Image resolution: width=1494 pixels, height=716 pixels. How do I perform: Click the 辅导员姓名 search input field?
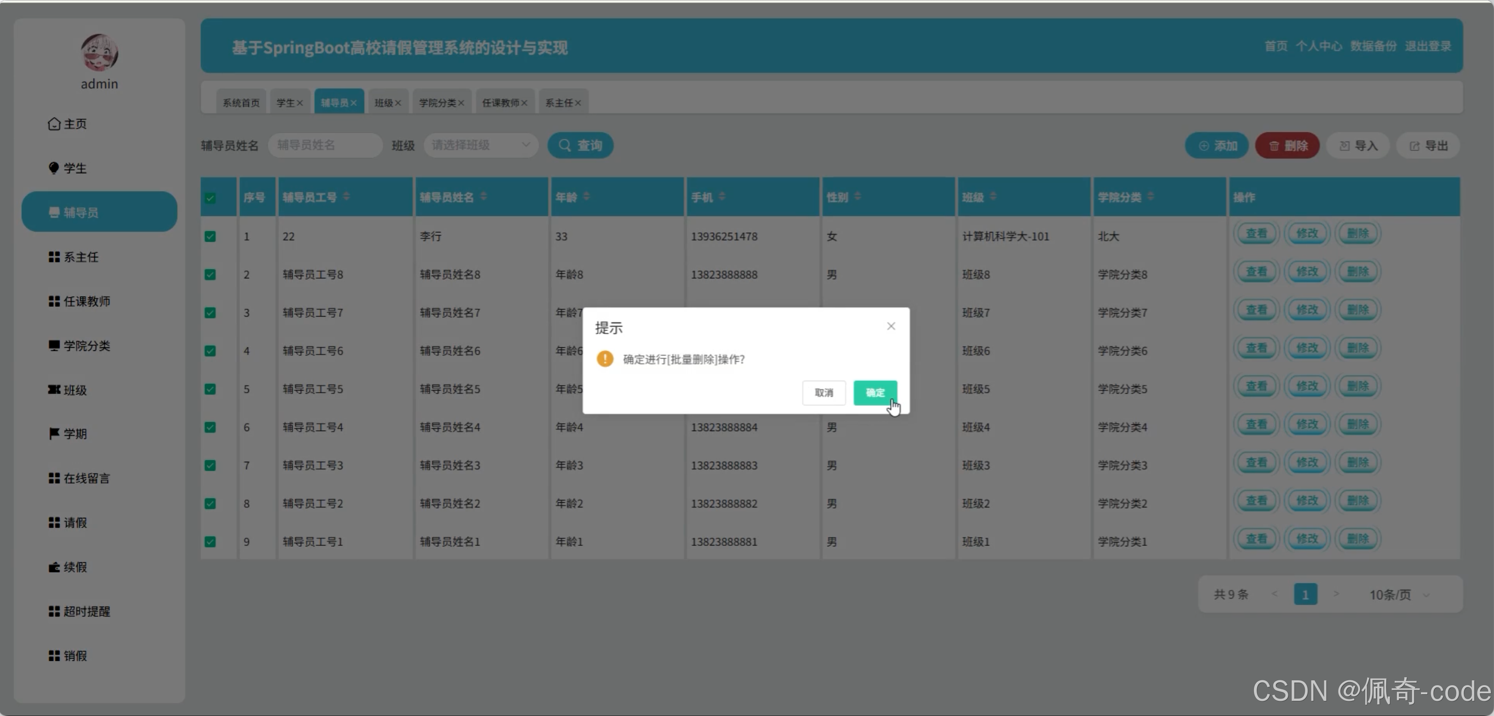tap(325, 145)
